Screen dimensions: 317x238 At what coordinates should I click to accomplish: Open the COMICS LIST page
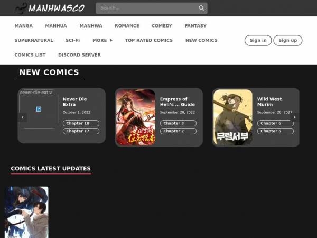[x=30, y=55]
